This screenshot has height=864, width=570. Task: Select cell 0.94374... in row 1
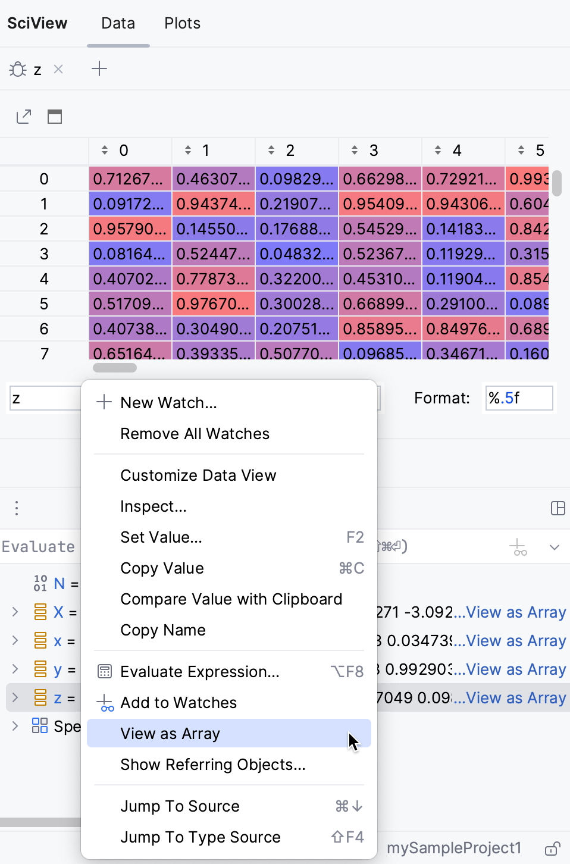click(x=214, y=204)
